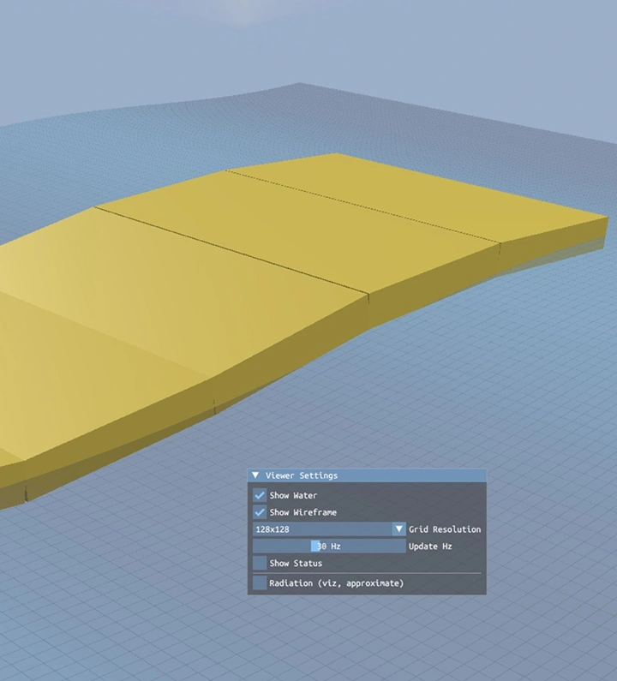617x681 pixels.
Task: Click the Show Wireframe label text
Action: pyautogui.click(x=303, y=512)
